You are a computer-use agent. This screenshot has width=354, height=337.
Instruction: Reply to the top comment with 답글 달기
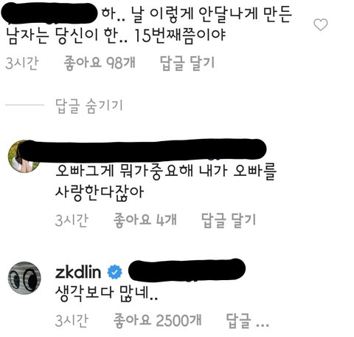[x=187, y=64]
